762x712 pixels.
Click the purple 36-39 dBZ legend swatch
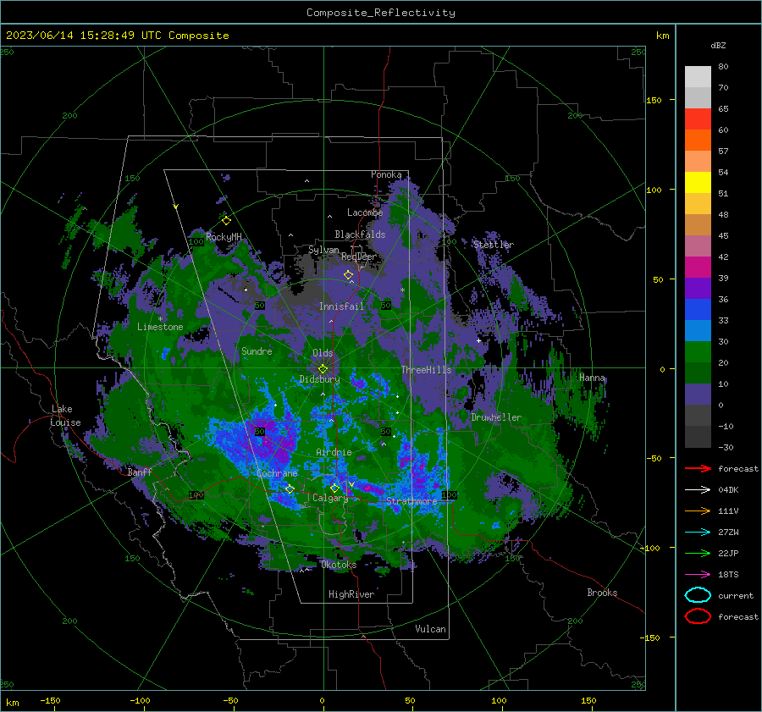698,289
